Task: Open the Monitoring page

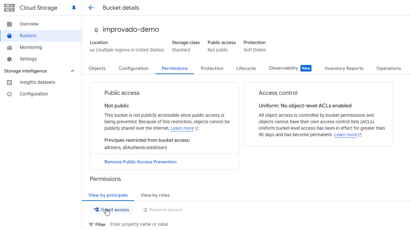Action: click(41, 47)
